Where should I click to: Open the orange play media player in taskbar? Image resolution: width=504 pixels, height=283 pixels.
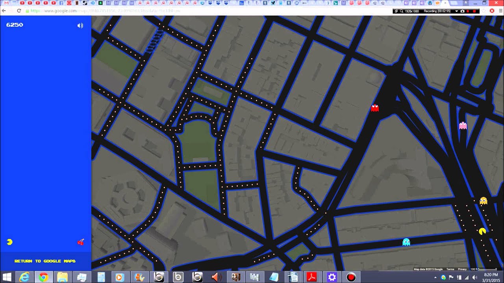point(120,277)
